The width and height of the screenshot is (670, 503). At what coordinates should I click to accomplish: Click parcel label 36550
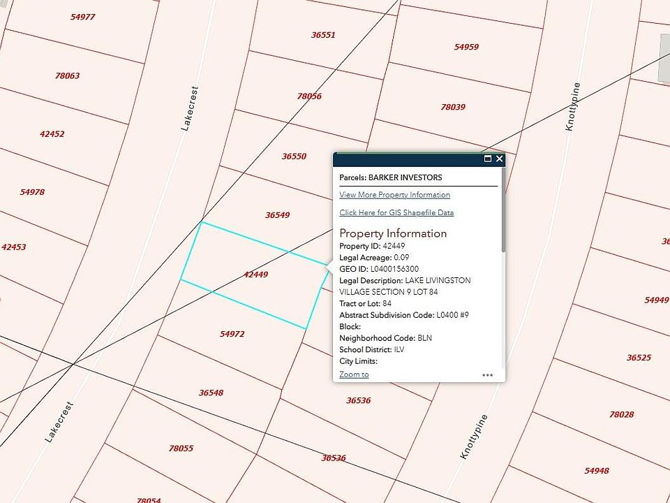(294, 156)
